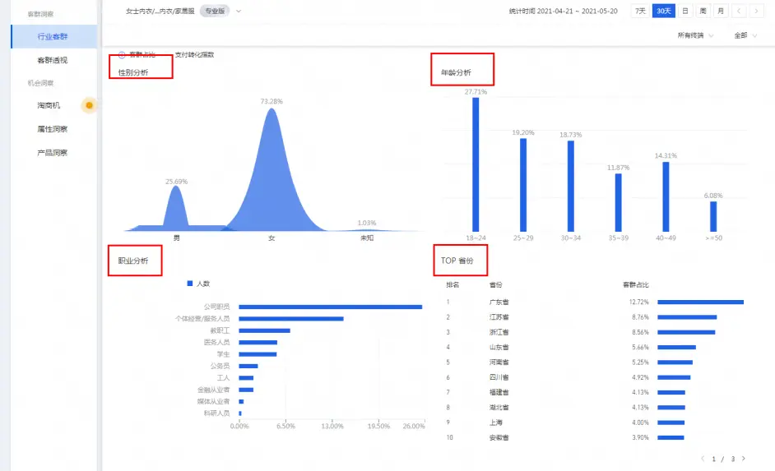Click the 公务员 occupation label
Screen dimensions: 775x471
220,366
